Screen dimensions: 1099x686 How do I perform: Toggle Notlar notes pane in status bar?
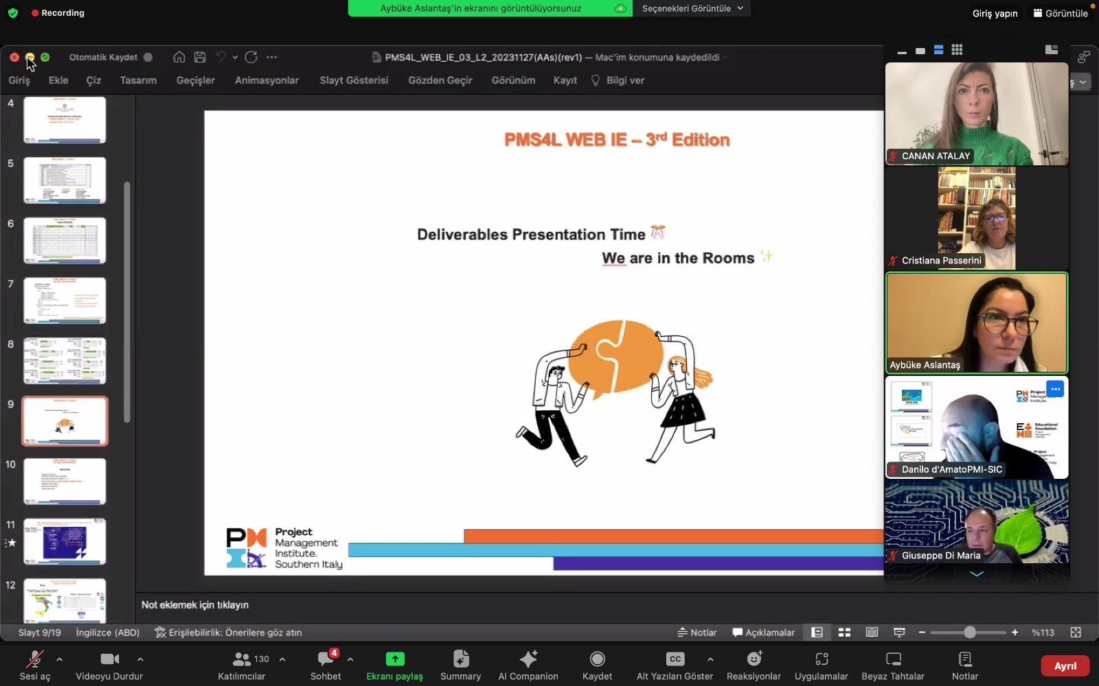[x=696, y=632]
